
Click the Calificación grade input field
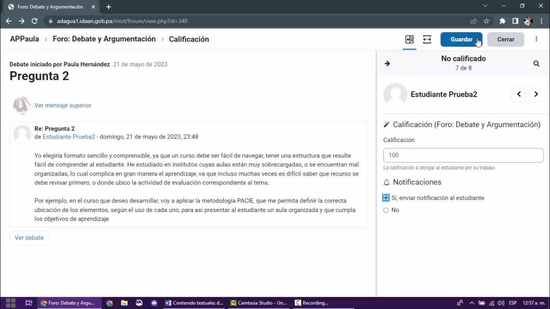463,155
